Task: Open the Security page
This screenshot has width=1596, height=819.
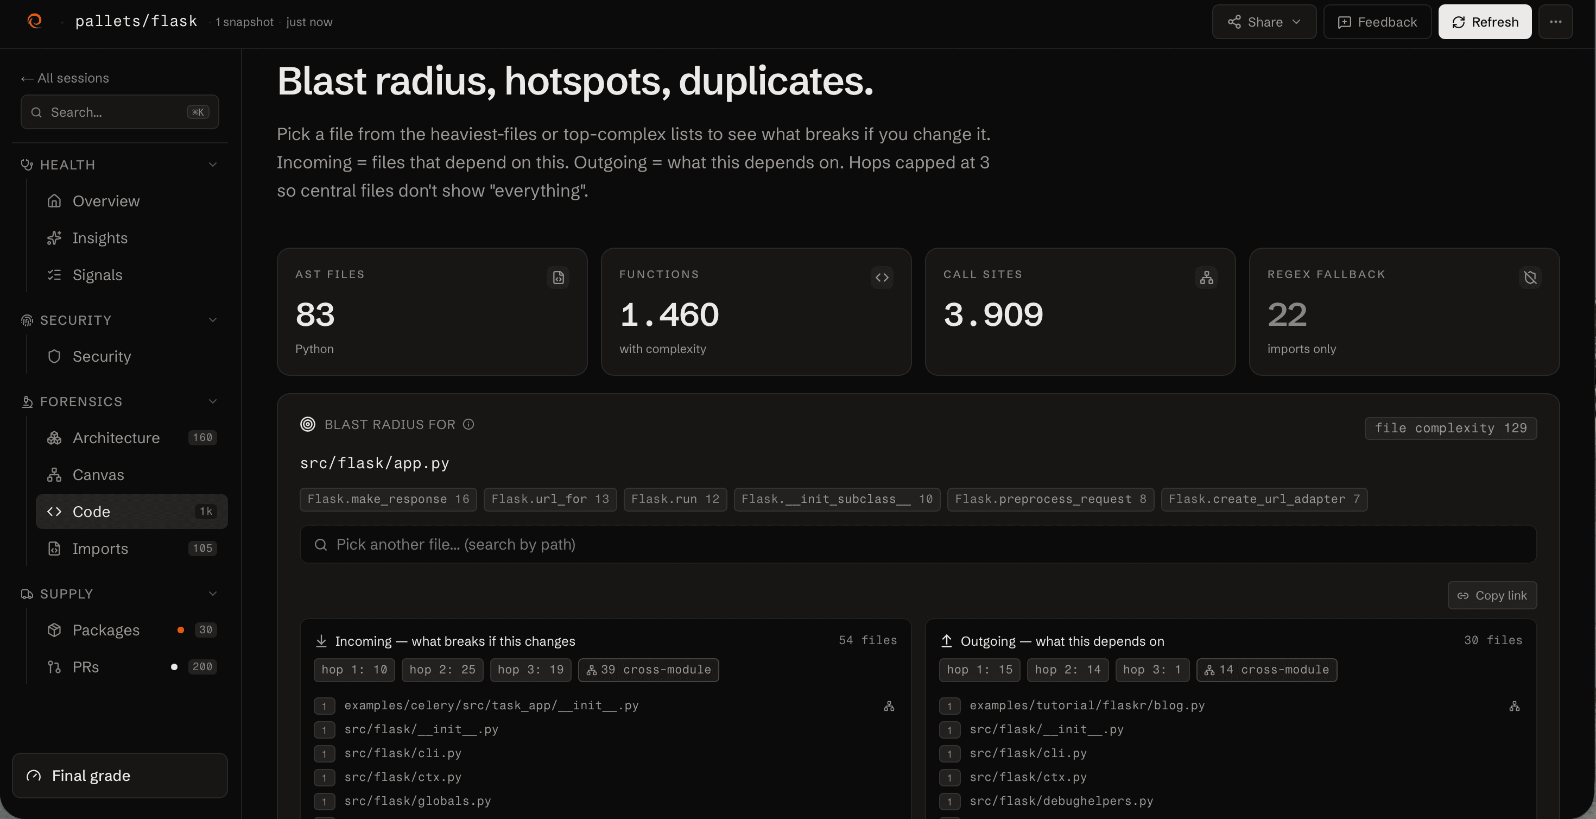Action: [131, 356]
